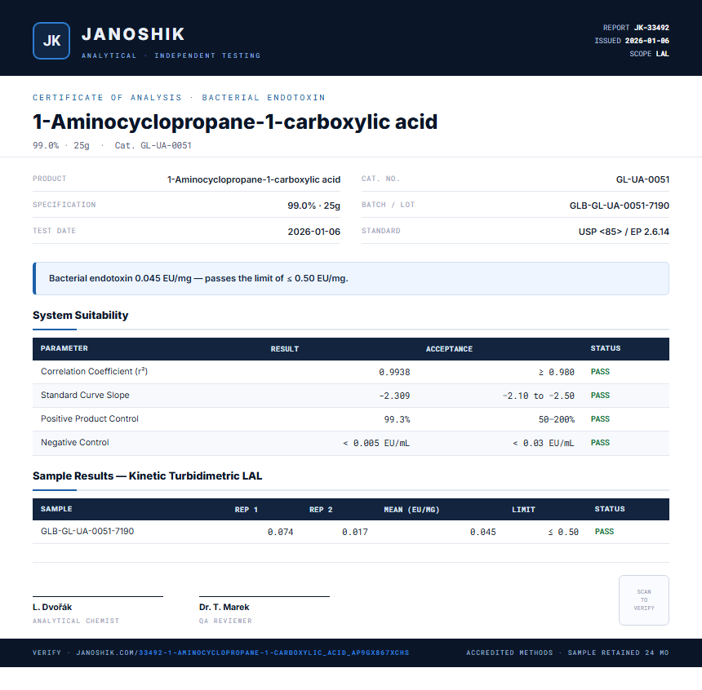Image resolution: width=702 pixels, height=690 pixels.
Task: Select specification value 99.0% · 25g
Action: click(x=313, y=206)
